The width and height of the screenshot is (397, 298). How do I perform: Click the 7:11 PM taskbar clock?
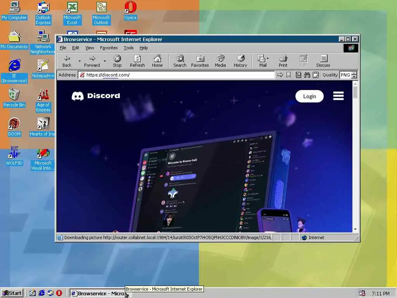pos(381,294)
